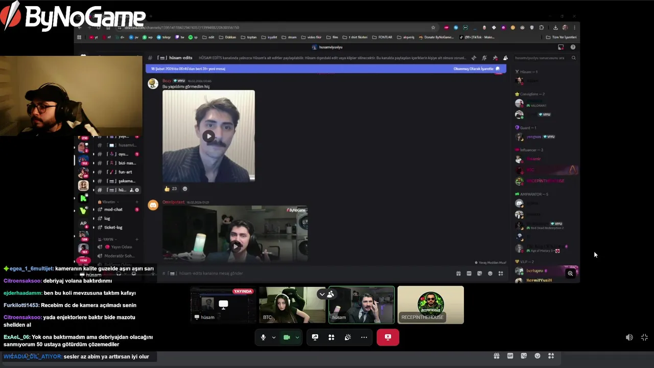
Task: Open the ticket-log channel
Action: click(113, 227)
